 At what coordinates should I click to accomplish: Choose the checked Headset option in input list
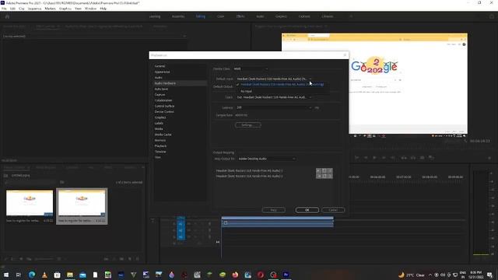282,85
